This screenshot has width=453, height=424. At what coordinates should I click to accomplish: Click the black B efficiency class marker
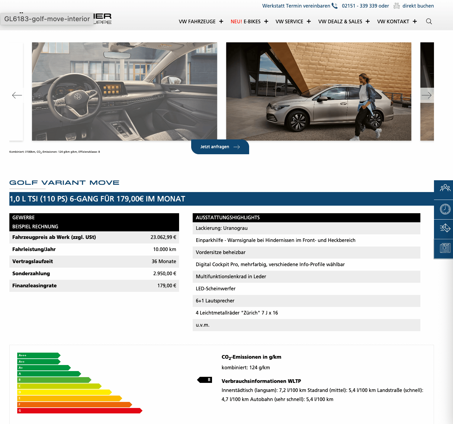204,380
